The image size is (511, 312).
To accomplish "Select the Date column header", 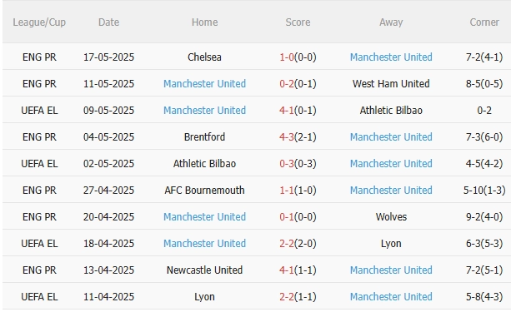I will pos(109,22).
